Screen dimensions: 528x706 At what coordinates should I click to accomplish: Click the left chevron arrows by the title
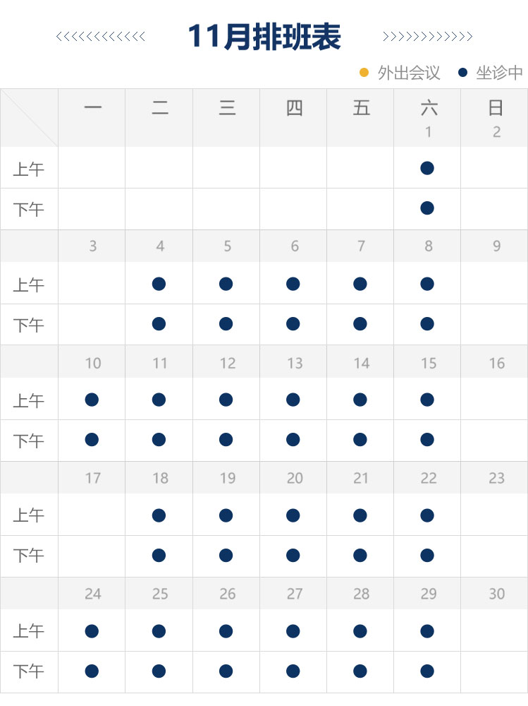click(101, 37)
